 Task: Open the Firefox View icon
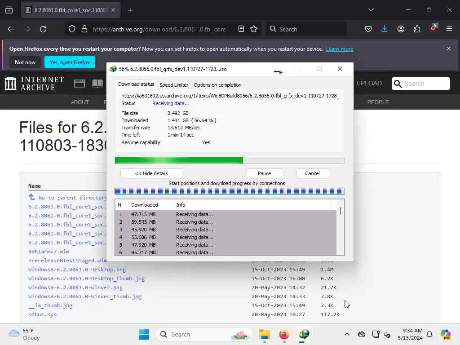click(x=9, y=10)
